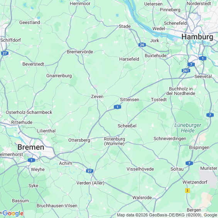Click the Stade town label

pos(125,26)
